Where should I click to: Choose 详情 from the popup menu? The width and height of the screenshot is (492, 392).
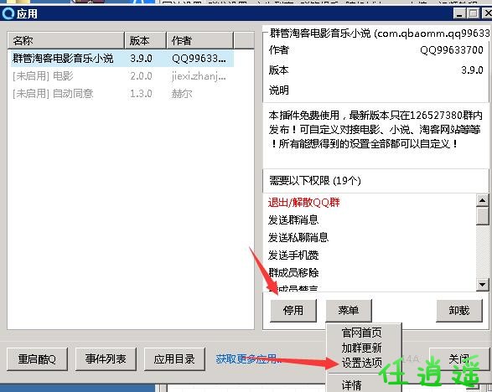click(352, 385)
